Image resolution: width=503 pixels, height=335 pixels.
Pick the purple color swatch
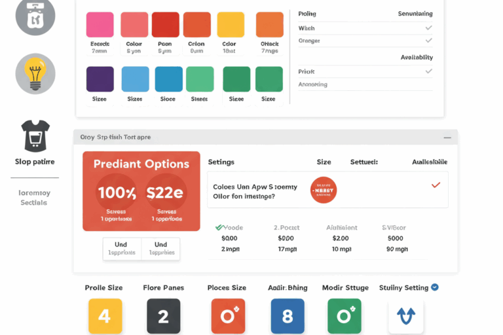click(x=100, y=79)
